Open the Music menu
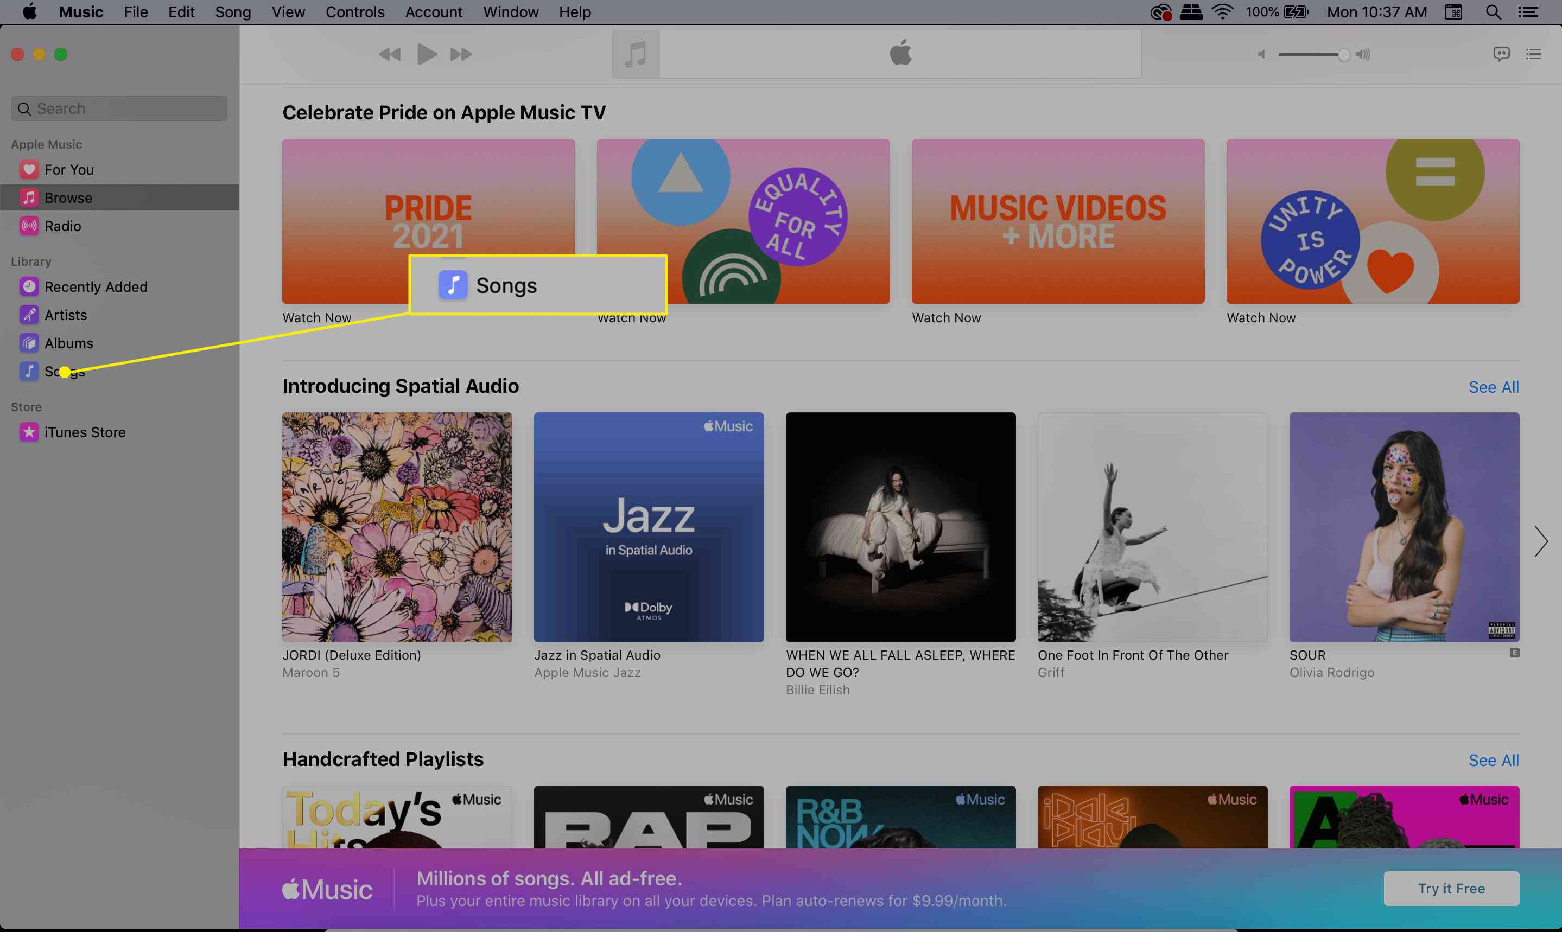 click(81, 12)
